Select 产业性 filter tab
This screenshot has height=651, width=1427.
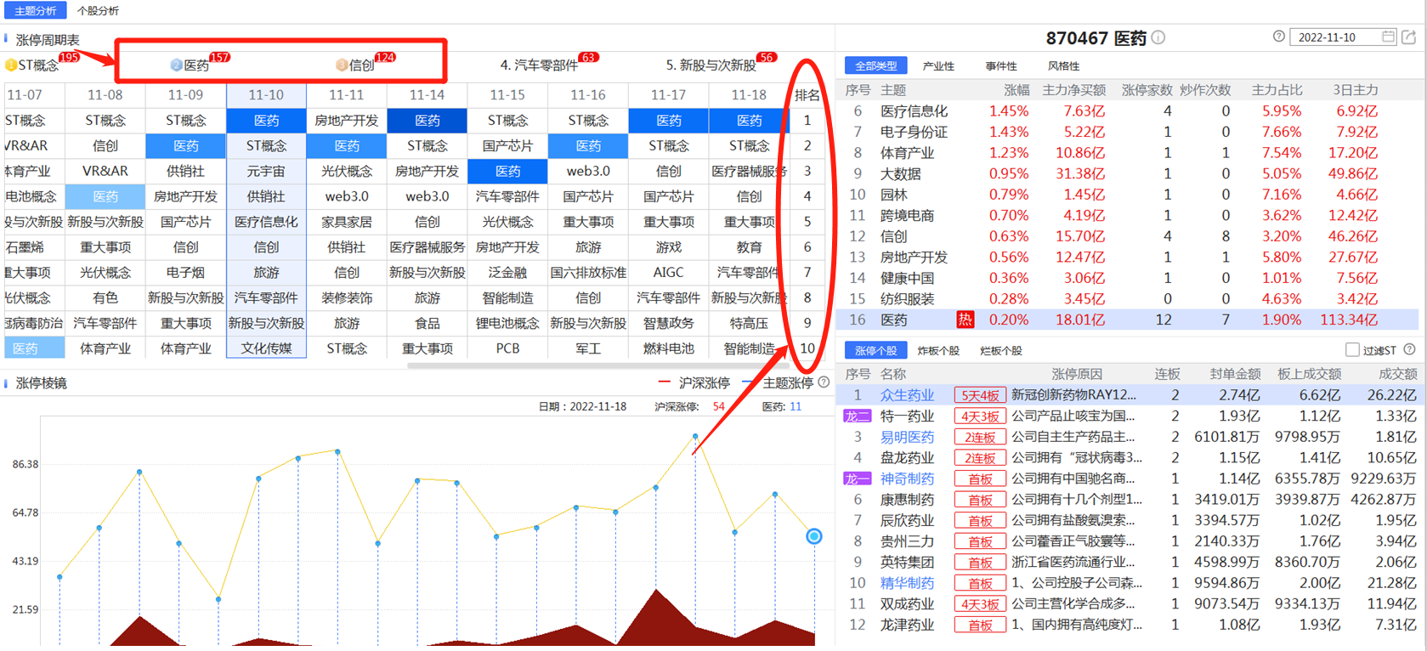938,65
